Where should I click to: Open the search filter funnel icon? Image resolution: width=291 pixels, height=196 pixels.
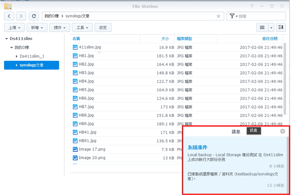click(232, 16)
